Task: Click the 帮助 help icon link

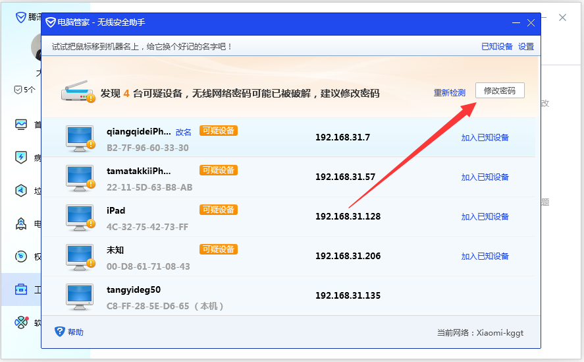Action: [69, 332]
